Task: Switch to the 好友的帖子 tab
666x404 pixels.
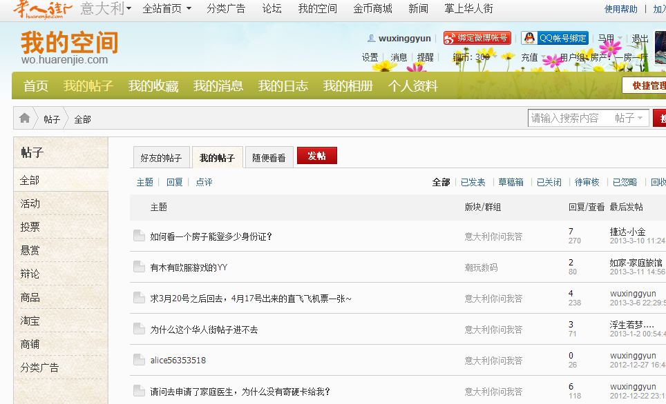Action: pyautogui.click(x=161, y=158)
